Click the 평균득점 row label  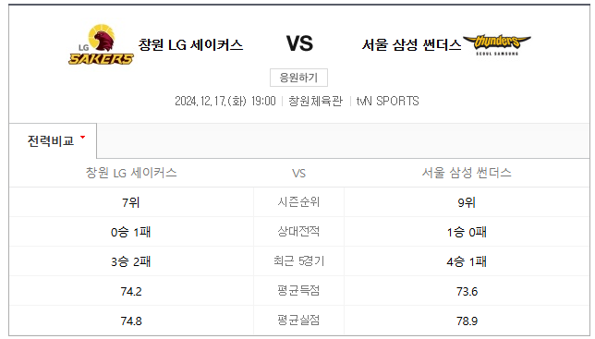point(298,290)
